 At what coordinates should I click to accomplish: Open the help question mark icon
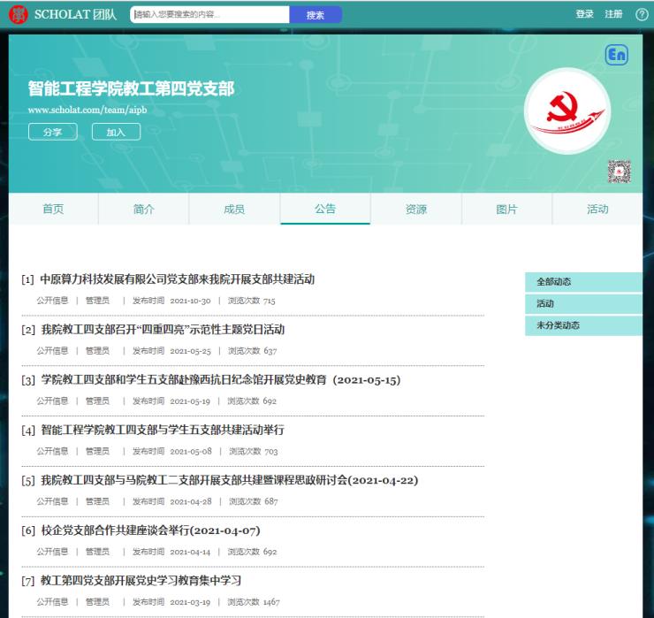(x=642, y=14)
